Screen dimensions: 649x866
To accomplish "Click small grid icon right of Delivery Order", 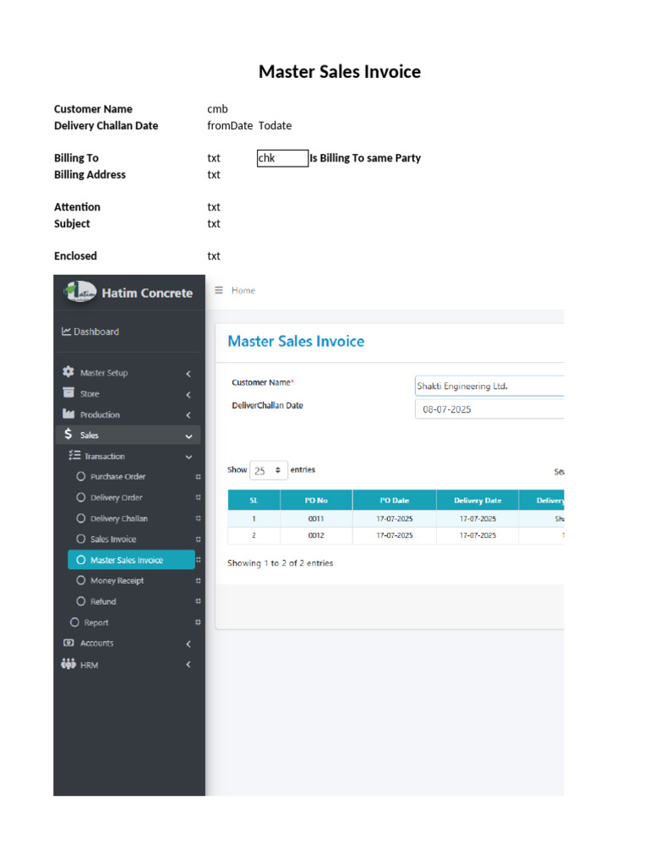I will [198, 497].
